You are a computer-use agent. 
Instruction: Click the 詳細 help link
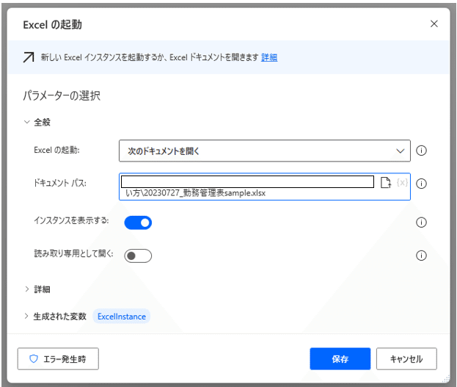coord(269,57)
